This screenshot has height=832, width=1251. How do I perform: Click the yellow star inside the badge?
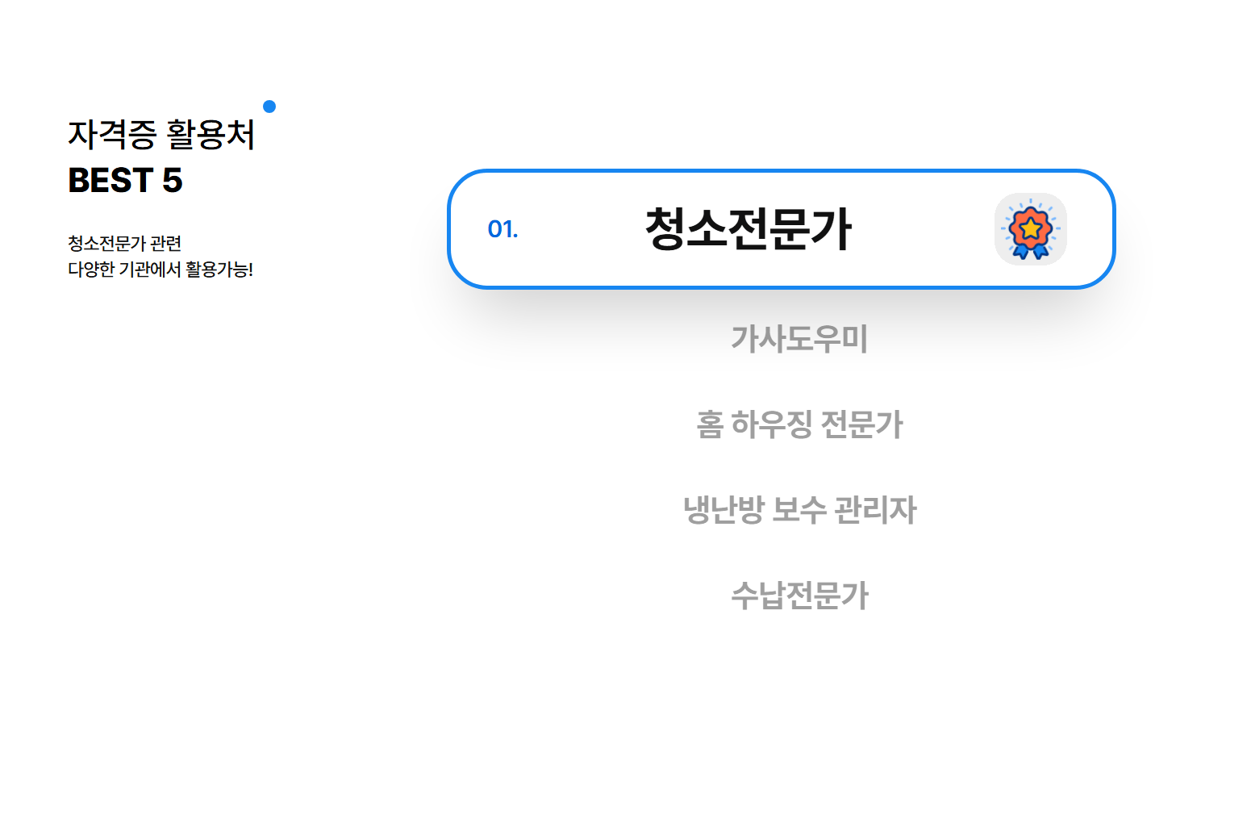pos(1030,228)
